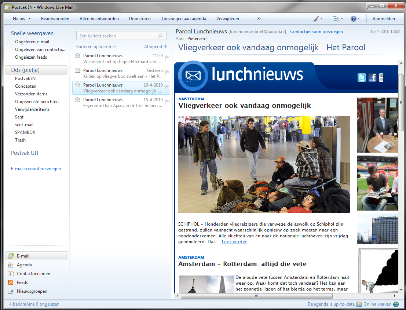The height and width of the screenshot is (310, 406).
Task: Toggle flag on the 15-4-2010 message
Action: point(167,102)
